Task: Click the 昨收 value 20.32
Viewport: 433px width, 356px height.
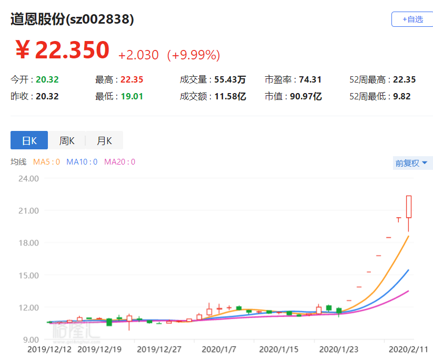Action: (x=47, y=96)
